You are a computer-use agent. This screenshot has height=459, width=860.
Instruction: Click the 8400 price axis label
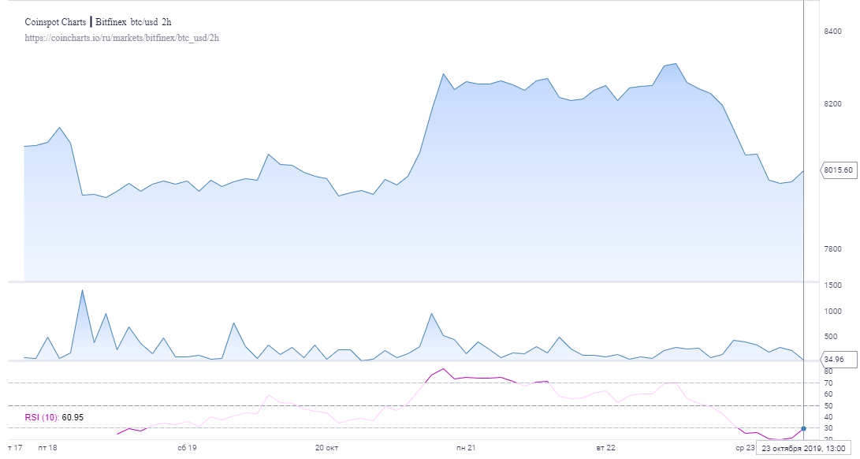pos(832,32)
